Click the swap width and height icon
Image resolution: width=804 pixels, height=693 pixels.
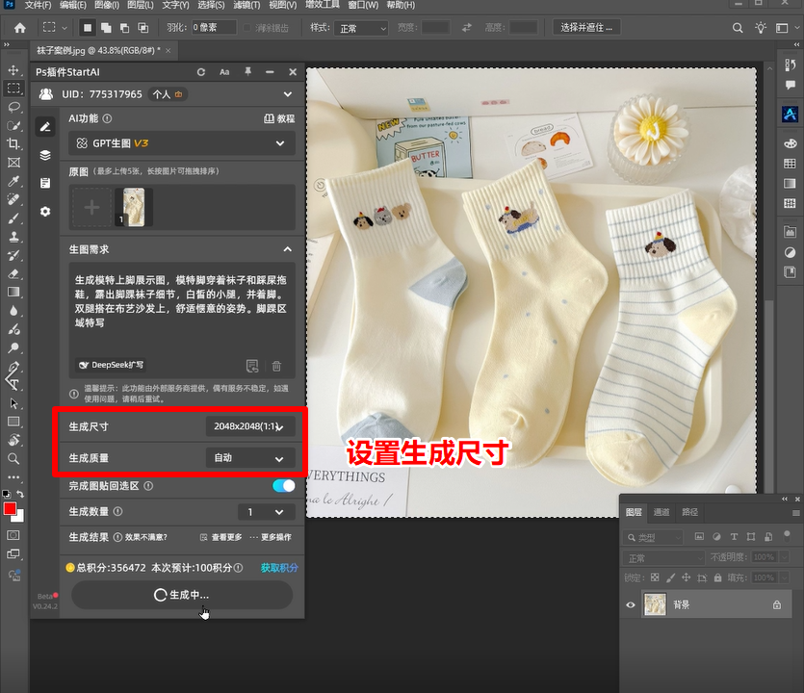tap(466, 28)
